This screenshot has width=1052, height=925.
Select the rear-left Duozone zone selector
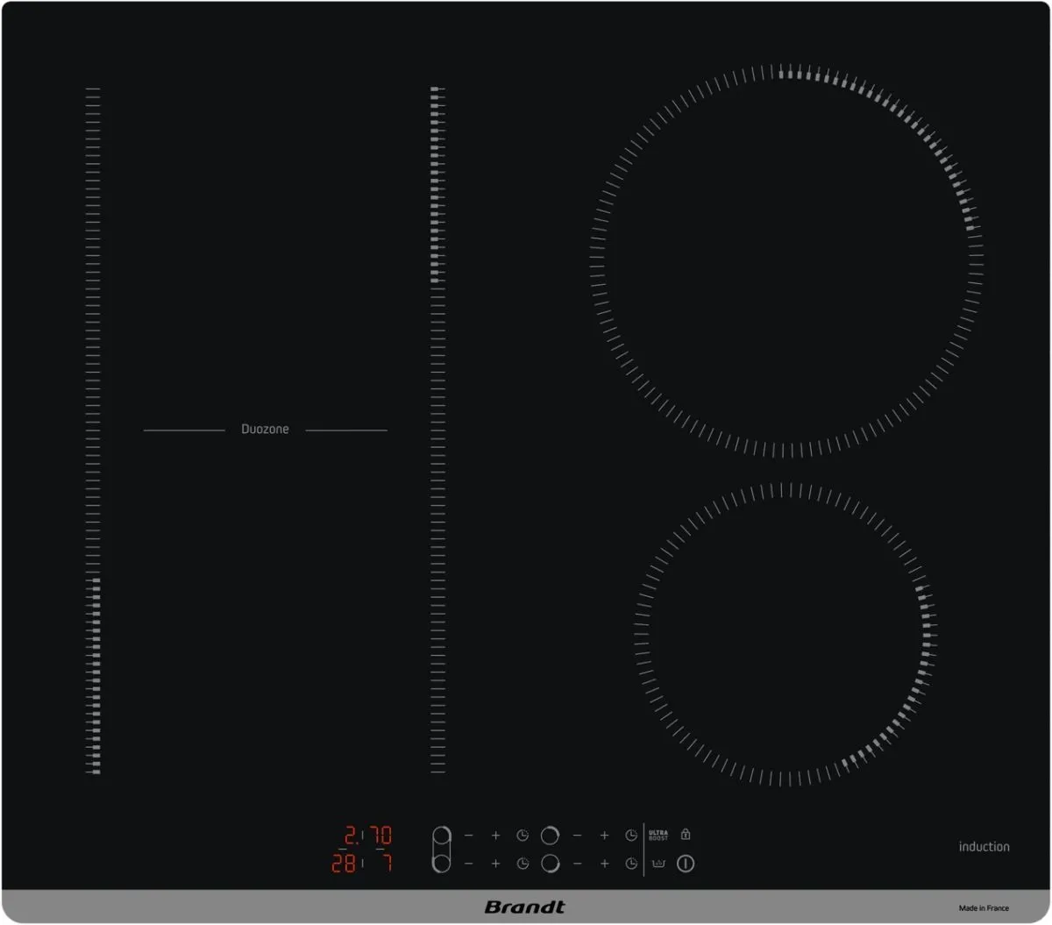point(441,836)
